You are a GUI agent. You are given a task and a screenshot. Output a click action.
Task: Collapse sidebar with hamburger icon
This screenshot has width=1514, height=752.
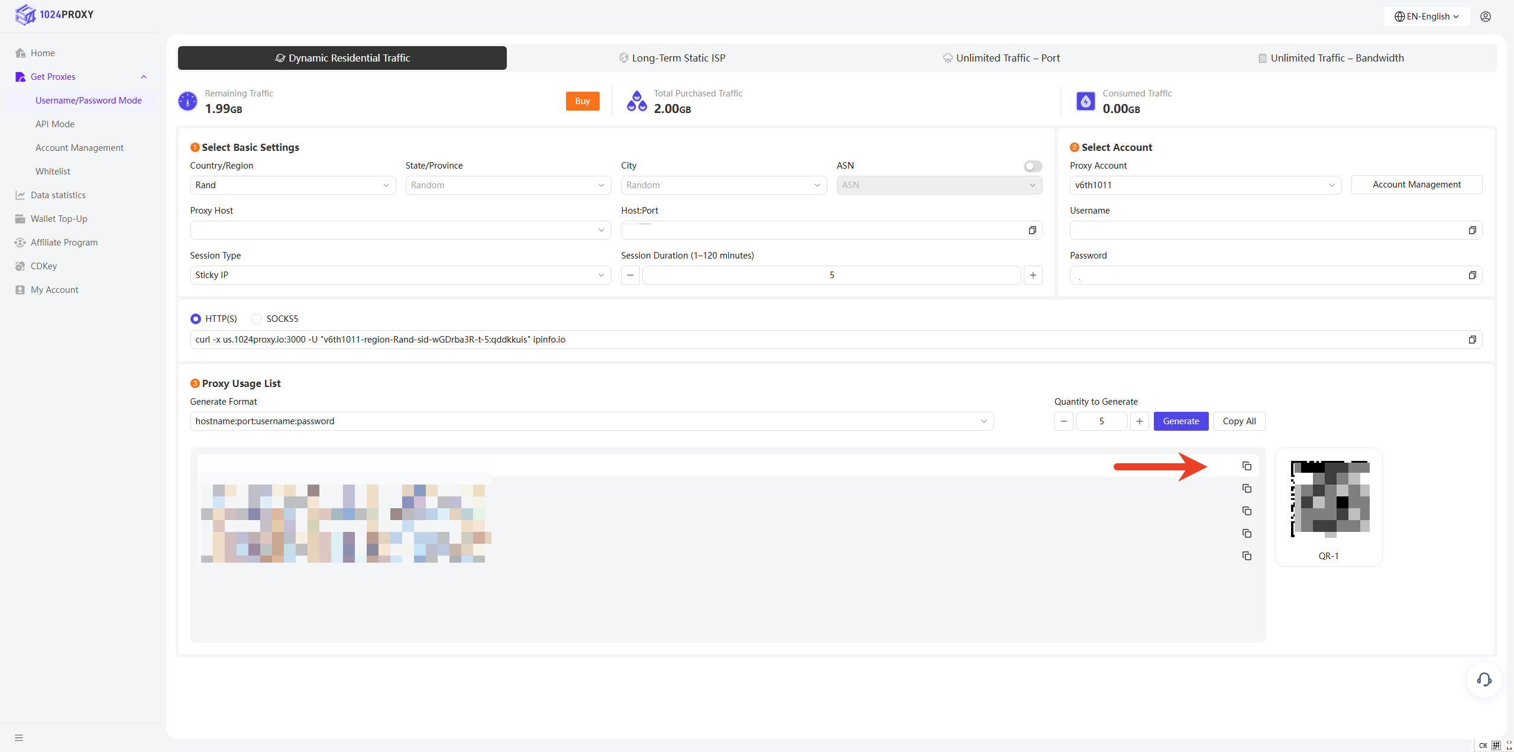pos(19,737)
